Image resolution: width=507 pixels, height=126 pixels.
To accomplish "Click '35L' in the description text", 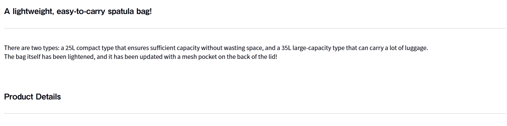I will pos(286,48).
